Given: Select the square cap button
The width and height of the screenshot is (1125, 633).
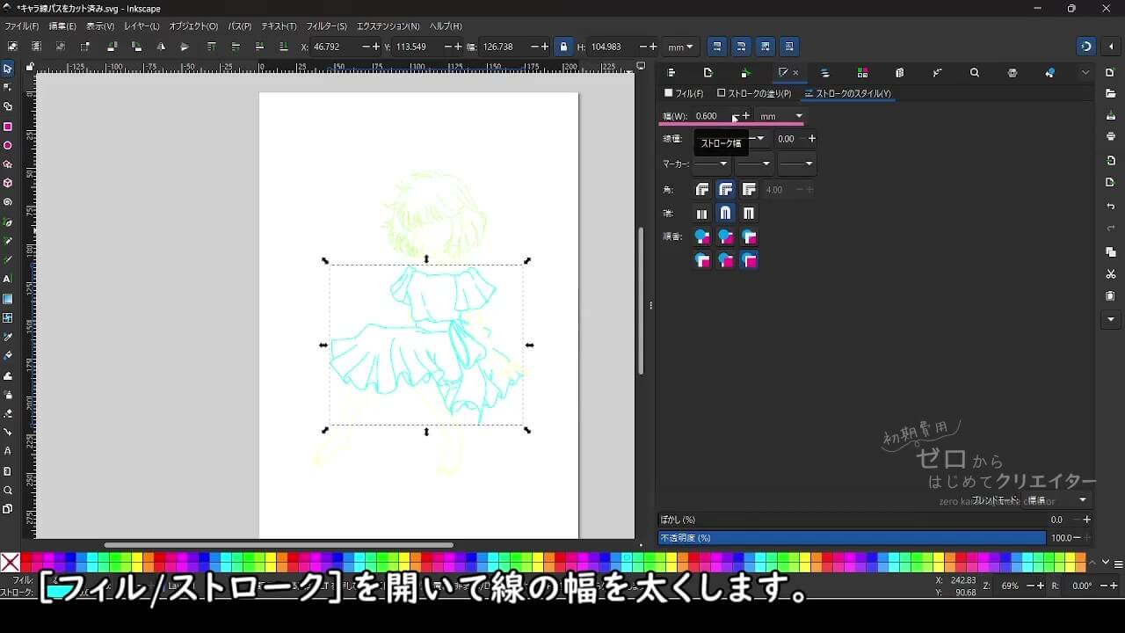Looking at the screenshot, I should [x=749, y=214].
